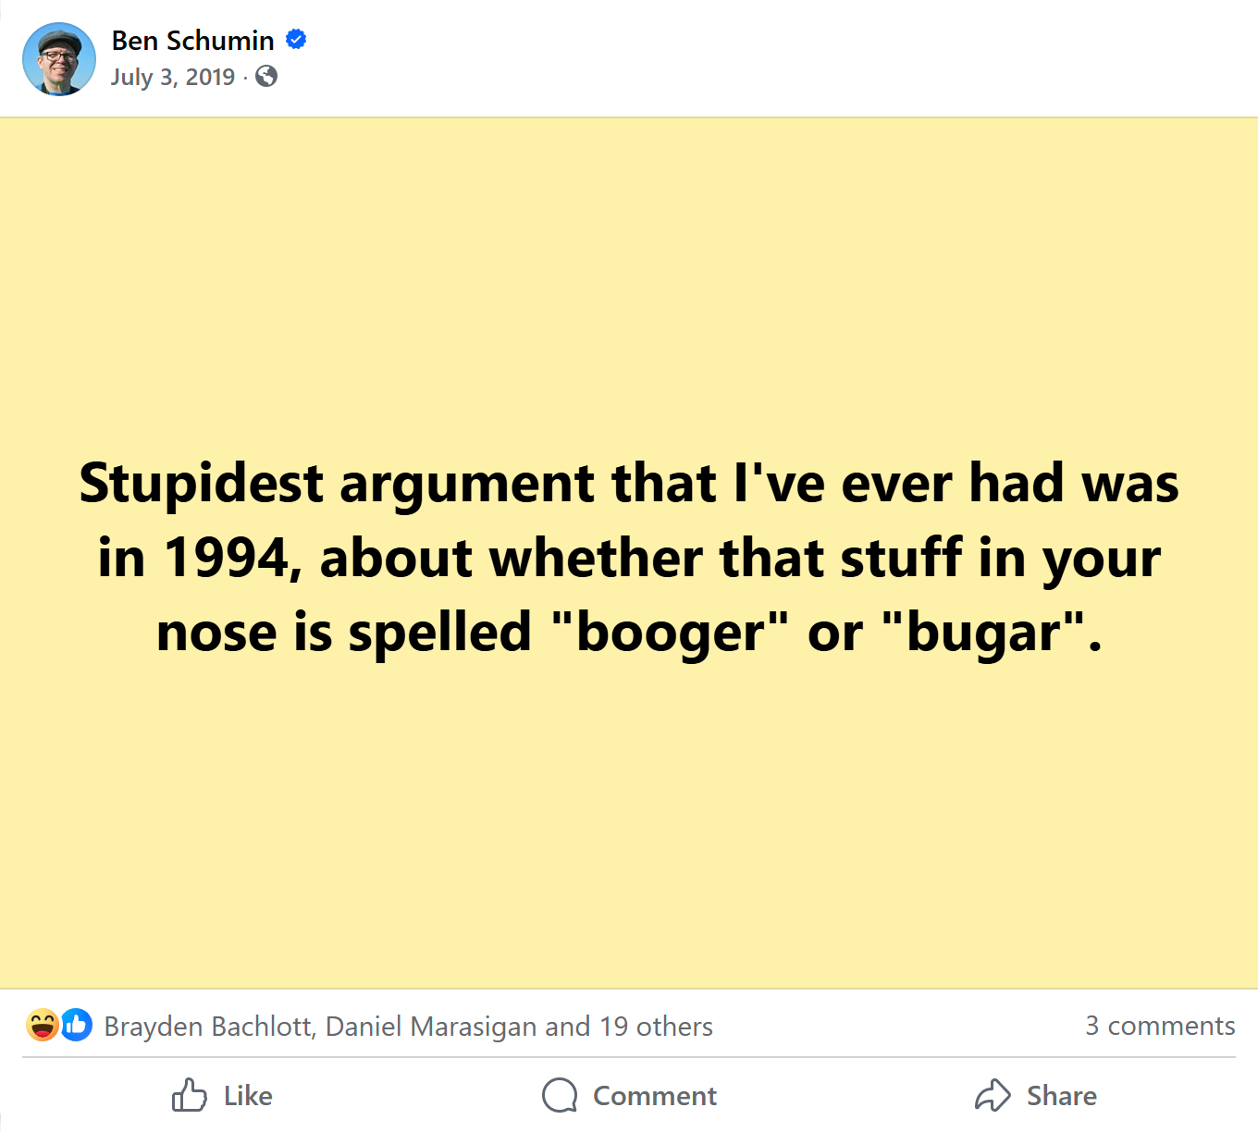Click the speech bubble Comment icon
1258x1132 pixels.
click(x=560, y=1095)
